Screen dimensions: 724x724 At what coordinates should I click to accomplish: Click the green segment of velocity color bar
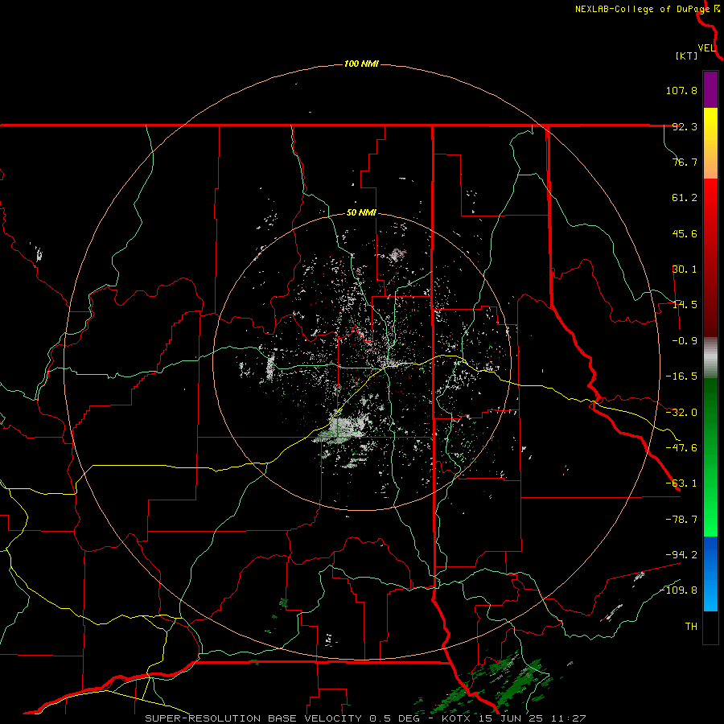click(x=710, y=457)
